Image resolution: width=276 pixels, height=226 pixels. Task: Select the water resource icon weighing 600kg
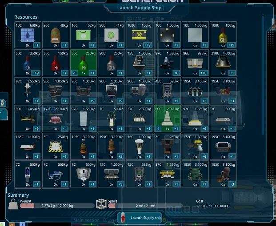pyautogui.click(x=28, y=35)
